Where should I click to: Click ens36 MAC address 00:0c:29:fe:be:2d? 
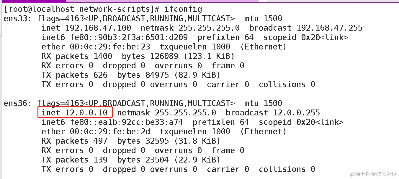[110, 132]
